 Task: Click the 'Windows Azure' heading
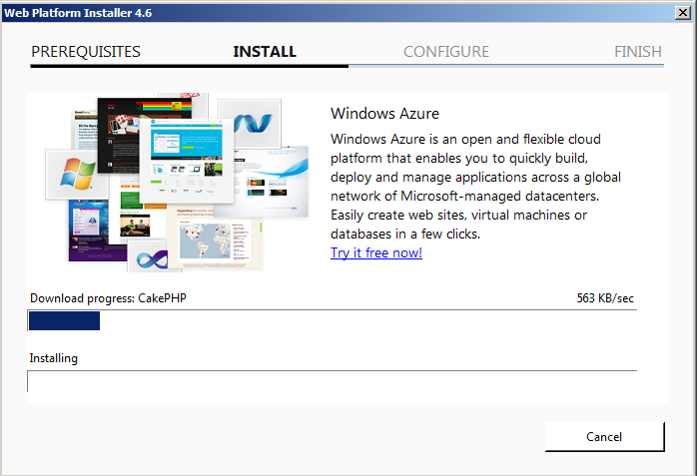pos(384,114)
